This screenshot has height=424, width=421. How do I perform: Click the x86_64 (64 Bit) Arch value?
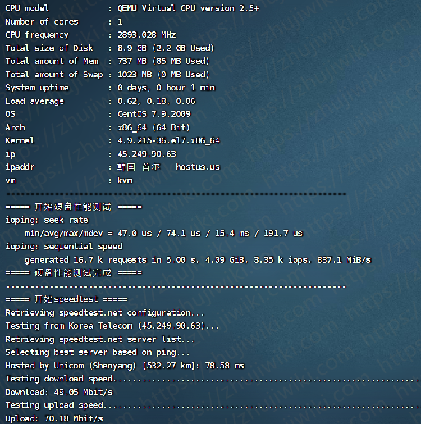154,127
